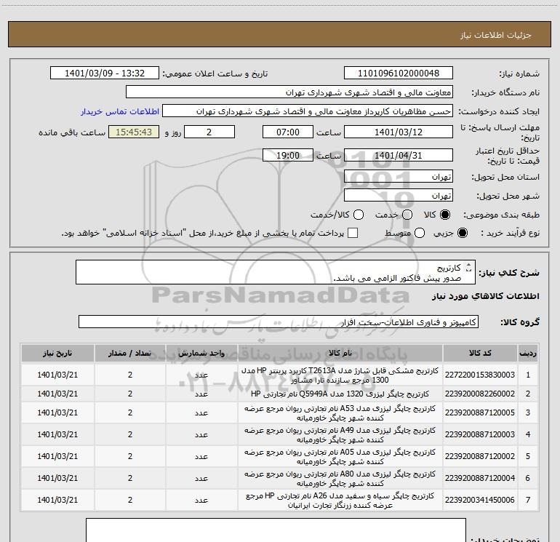Click the remaining days field showing 2

pyautogui.click(x=209, y=132)
